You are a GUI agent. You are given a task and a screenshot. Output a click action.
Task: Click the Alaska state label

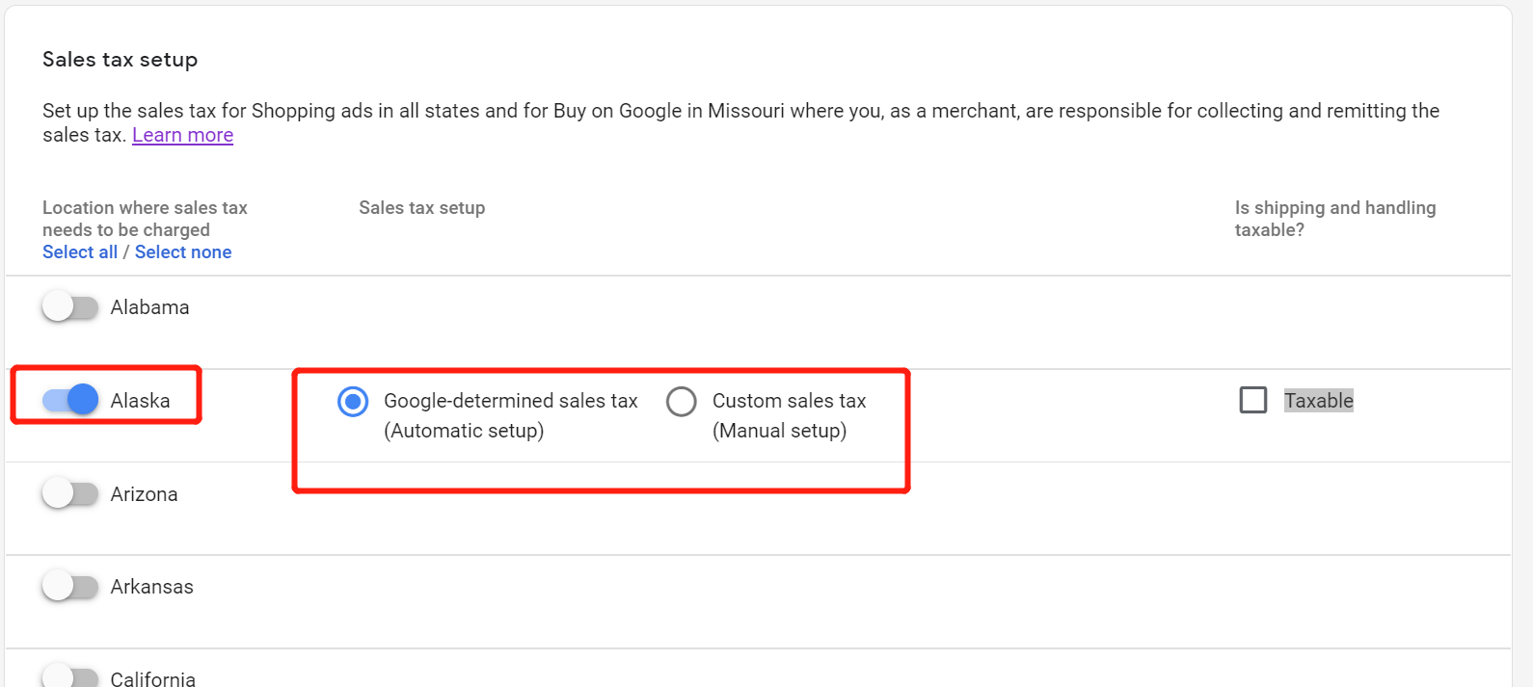140,401
